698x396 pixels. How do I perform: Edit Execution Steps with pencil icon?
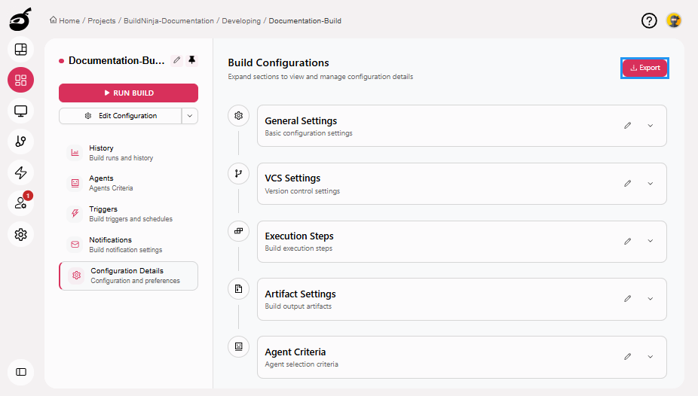(x=628, y=241)
